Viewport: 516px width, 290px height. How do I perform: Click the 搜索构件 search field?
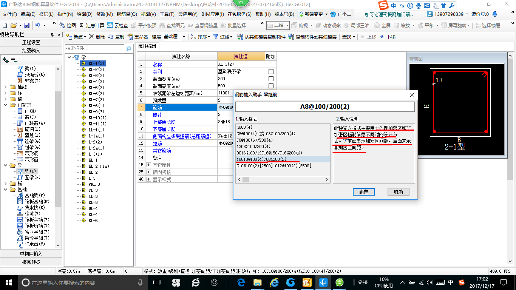94,48
